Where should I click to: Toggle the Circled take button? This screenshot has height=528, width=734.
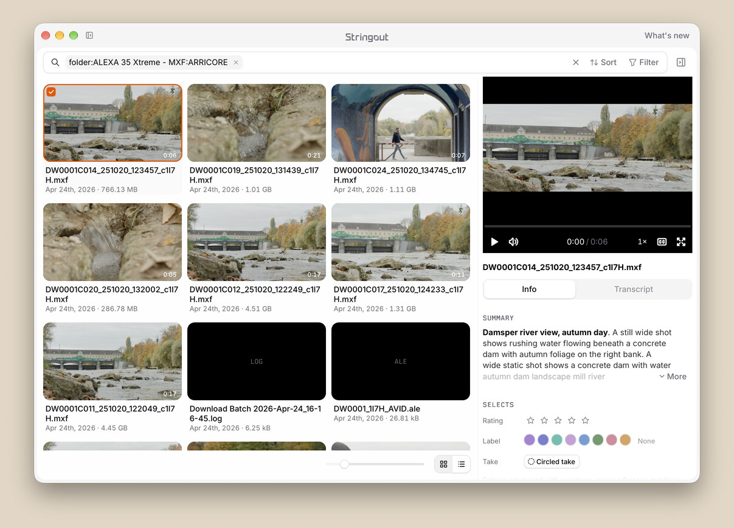pos(552,462)
